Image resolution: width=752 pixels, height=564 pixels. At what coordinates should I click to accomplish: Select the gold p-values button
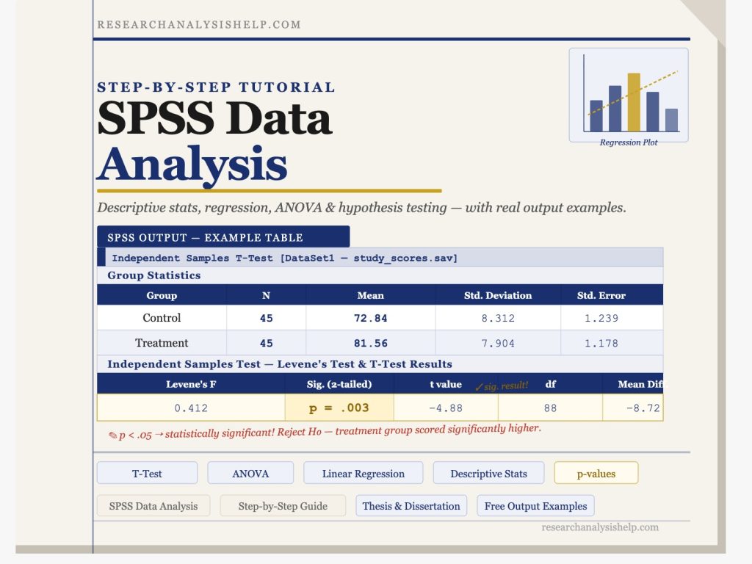click(596, 473)
